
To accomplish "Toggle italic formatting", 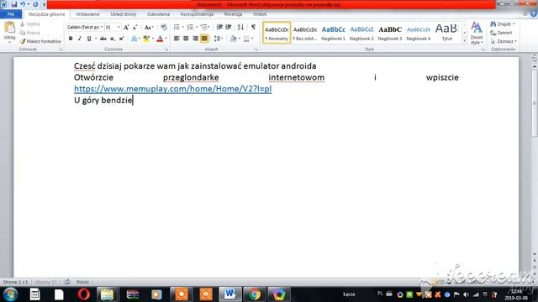I will (x=80, y=39).
